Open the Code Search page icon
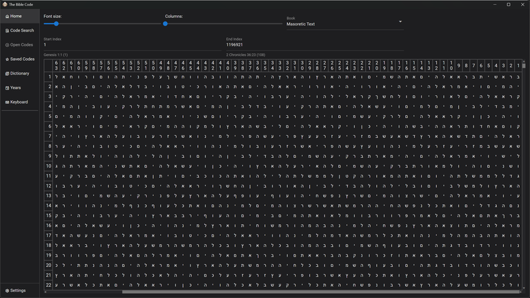 (x=7, y=30)
